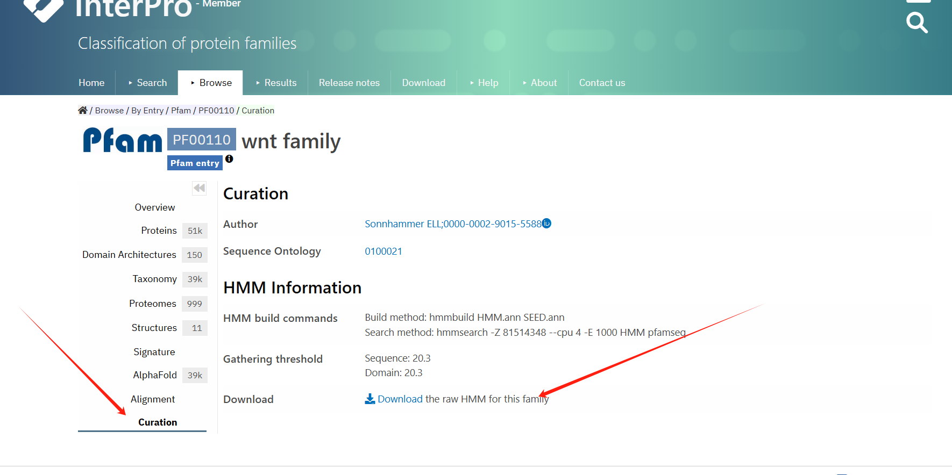Expand the Browse menu
This screenshot has height=475, width=952.
tap(210, 83)
